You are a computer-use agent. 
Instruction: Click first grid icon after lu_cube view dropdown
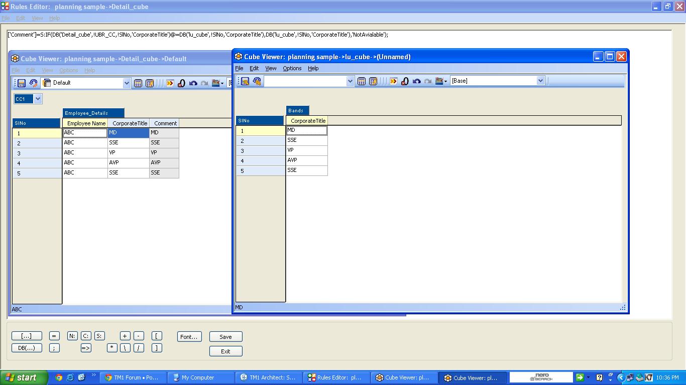pyautogui.click(x=362, y=81)
